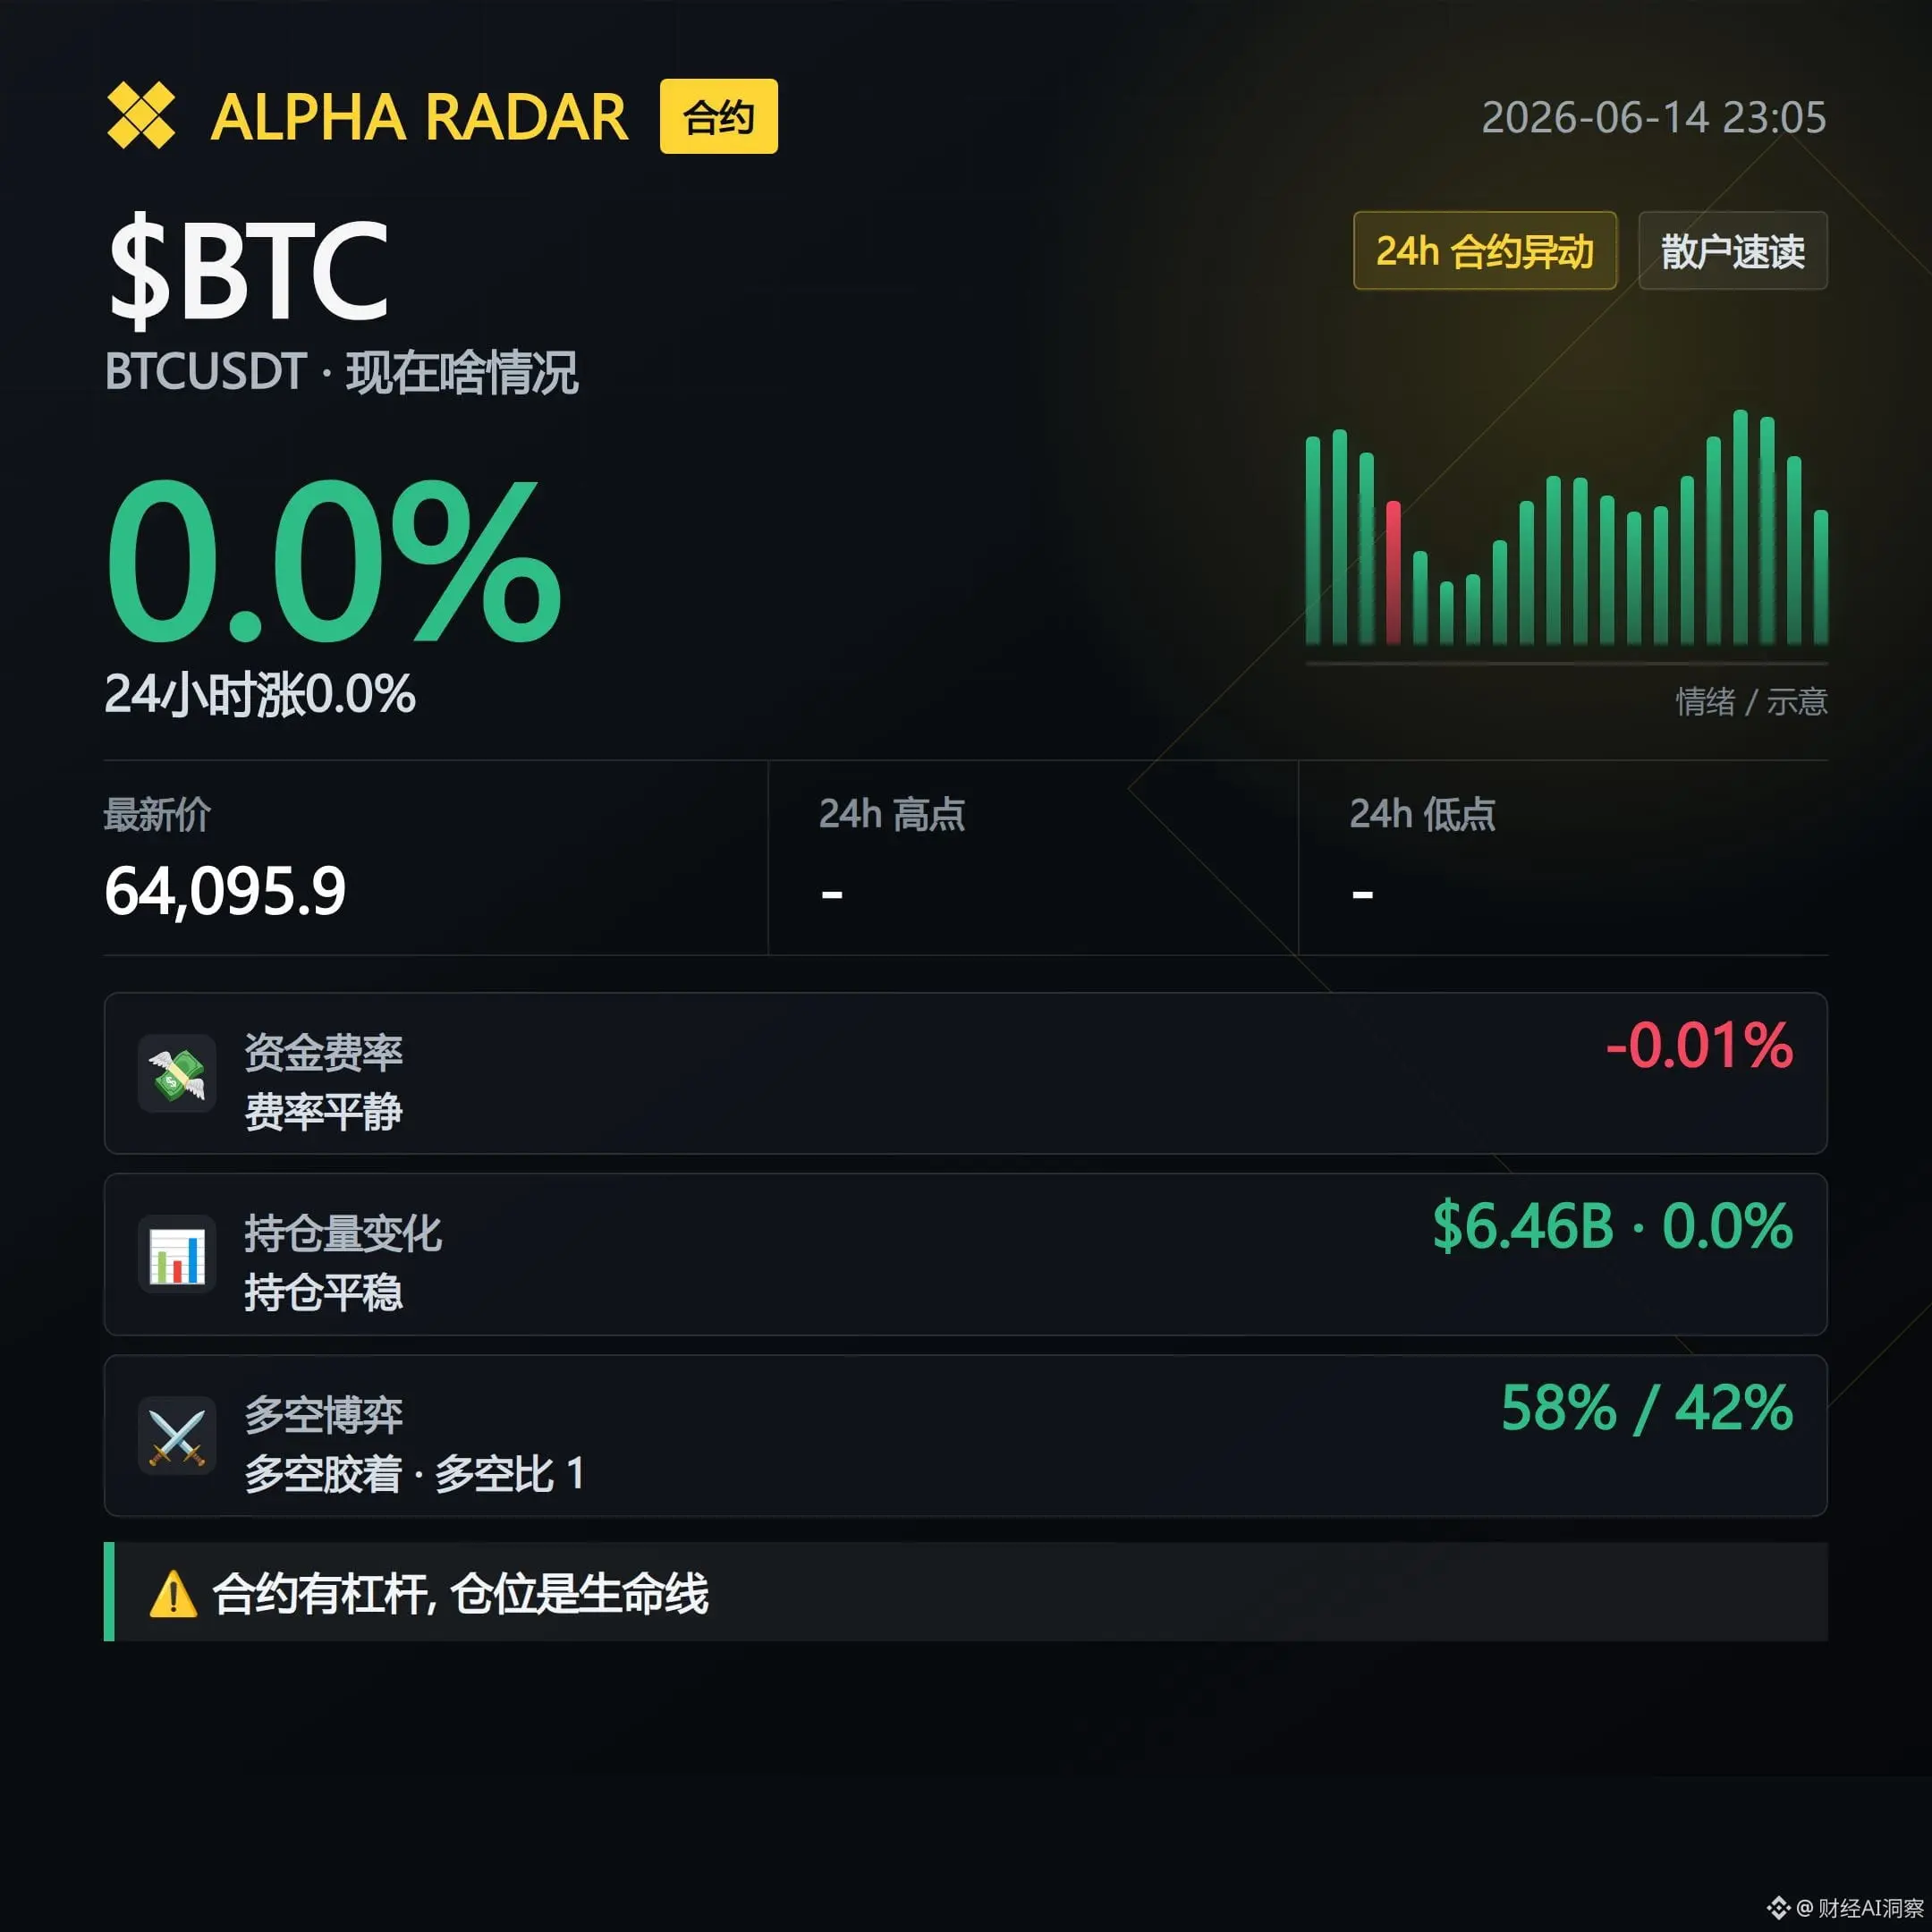This screenshot has height=1932, width=1932.
Task: Click the flying money funding rate icon
Action: pyautogui.click(x=177, y=1074)
